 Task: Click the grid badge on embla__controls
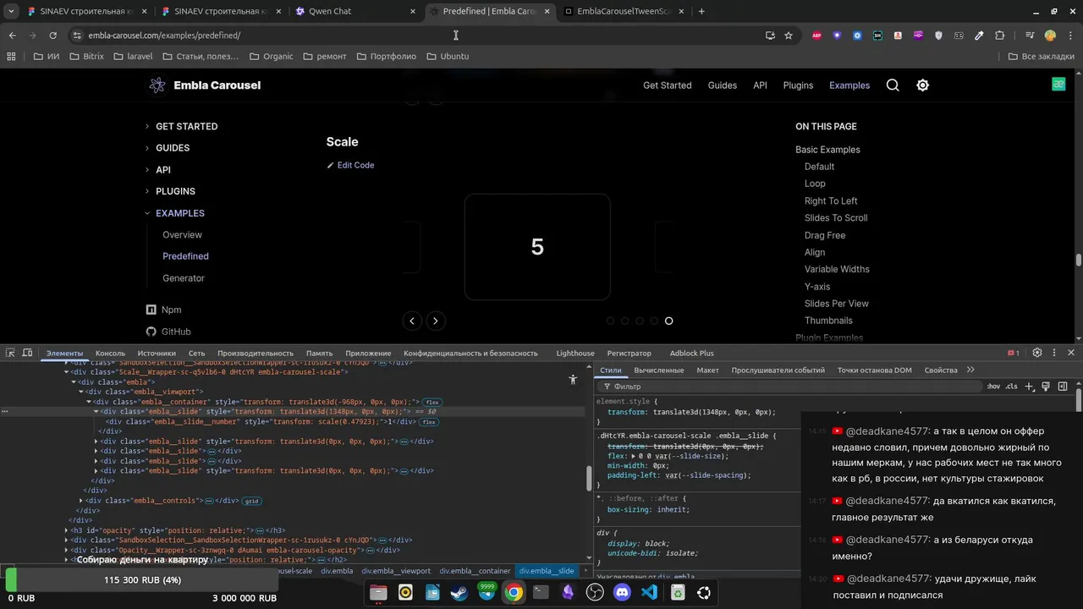251,501
